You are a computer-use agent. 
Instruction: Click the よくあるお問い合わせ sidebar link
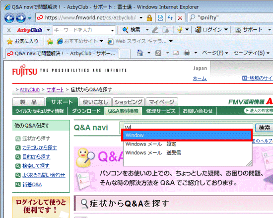point(44,175)
